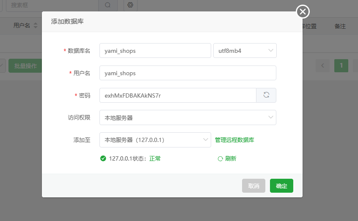358x221 pixels.
Task: Confirm with the 确定 button
Action: 281,186
